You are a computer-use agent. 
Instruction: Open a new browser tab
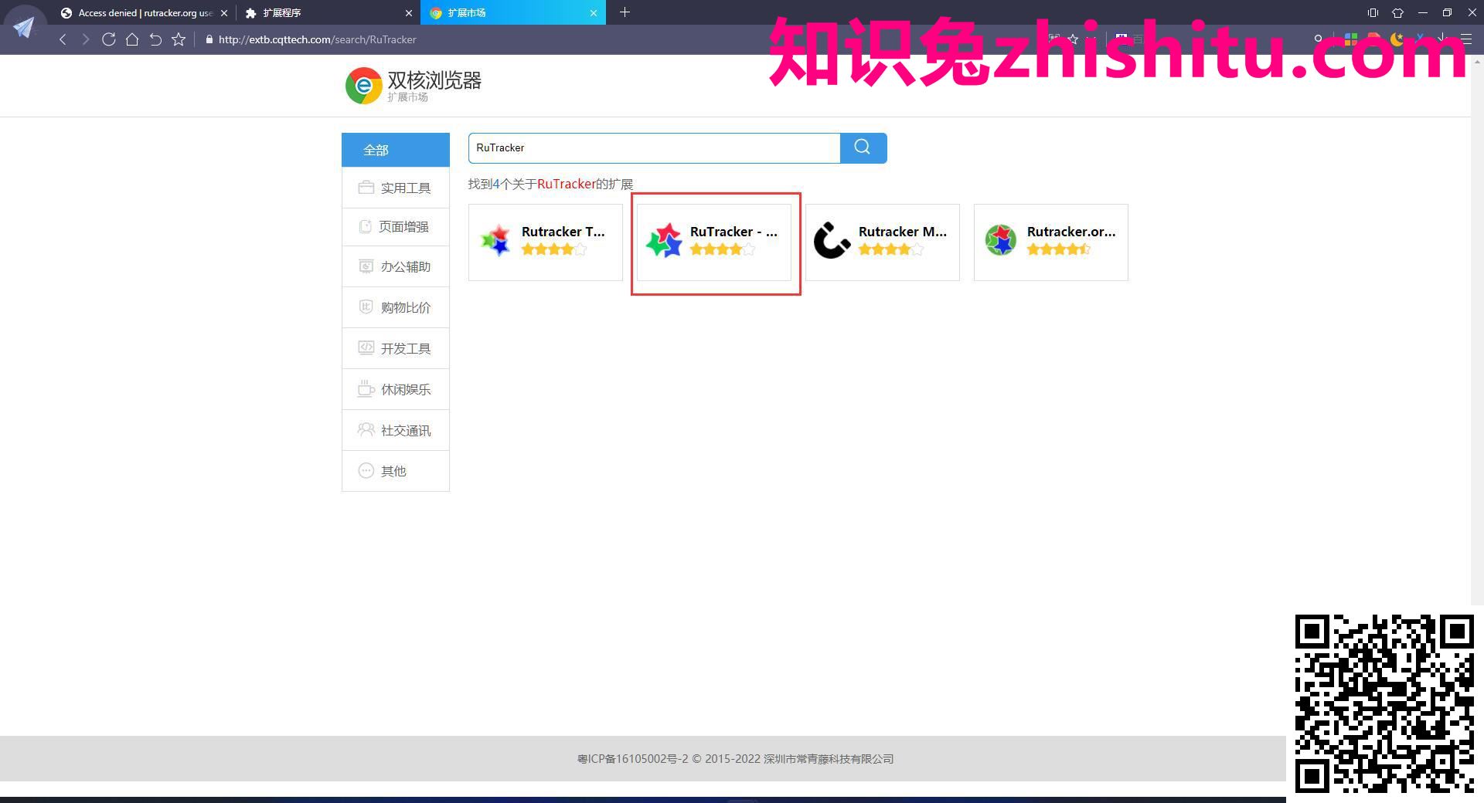[625, 12]
